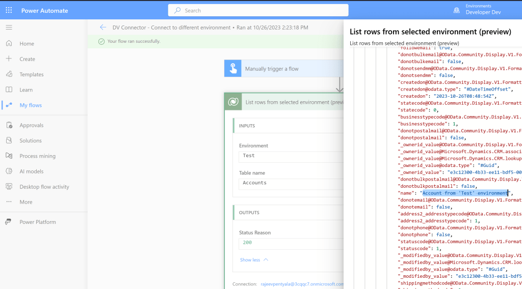Viewport: 522px width, 289px height.
Task: Collapse the left navigation hamburger menu
Action: 9,27
